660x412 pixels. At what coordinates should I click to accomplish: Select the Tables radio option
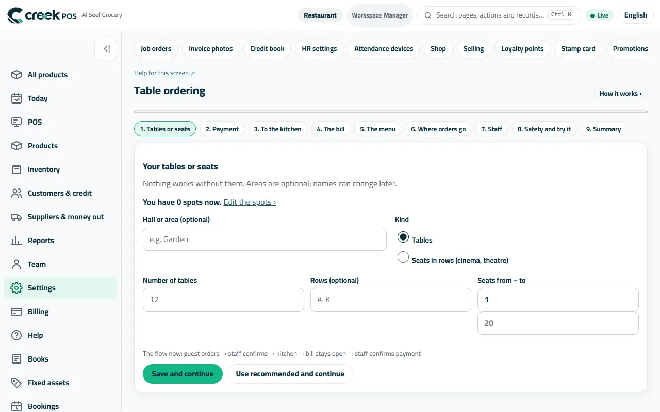tap(403, 237)
